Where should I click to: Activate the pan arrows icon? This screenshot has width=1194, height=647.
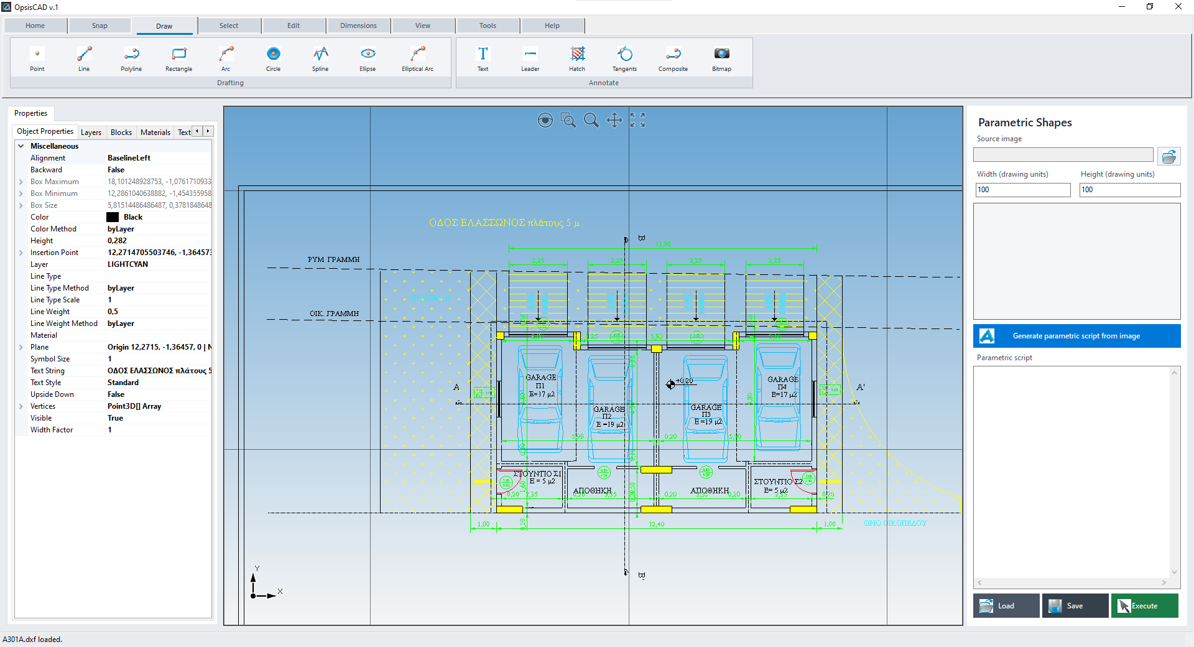[614, 120]
